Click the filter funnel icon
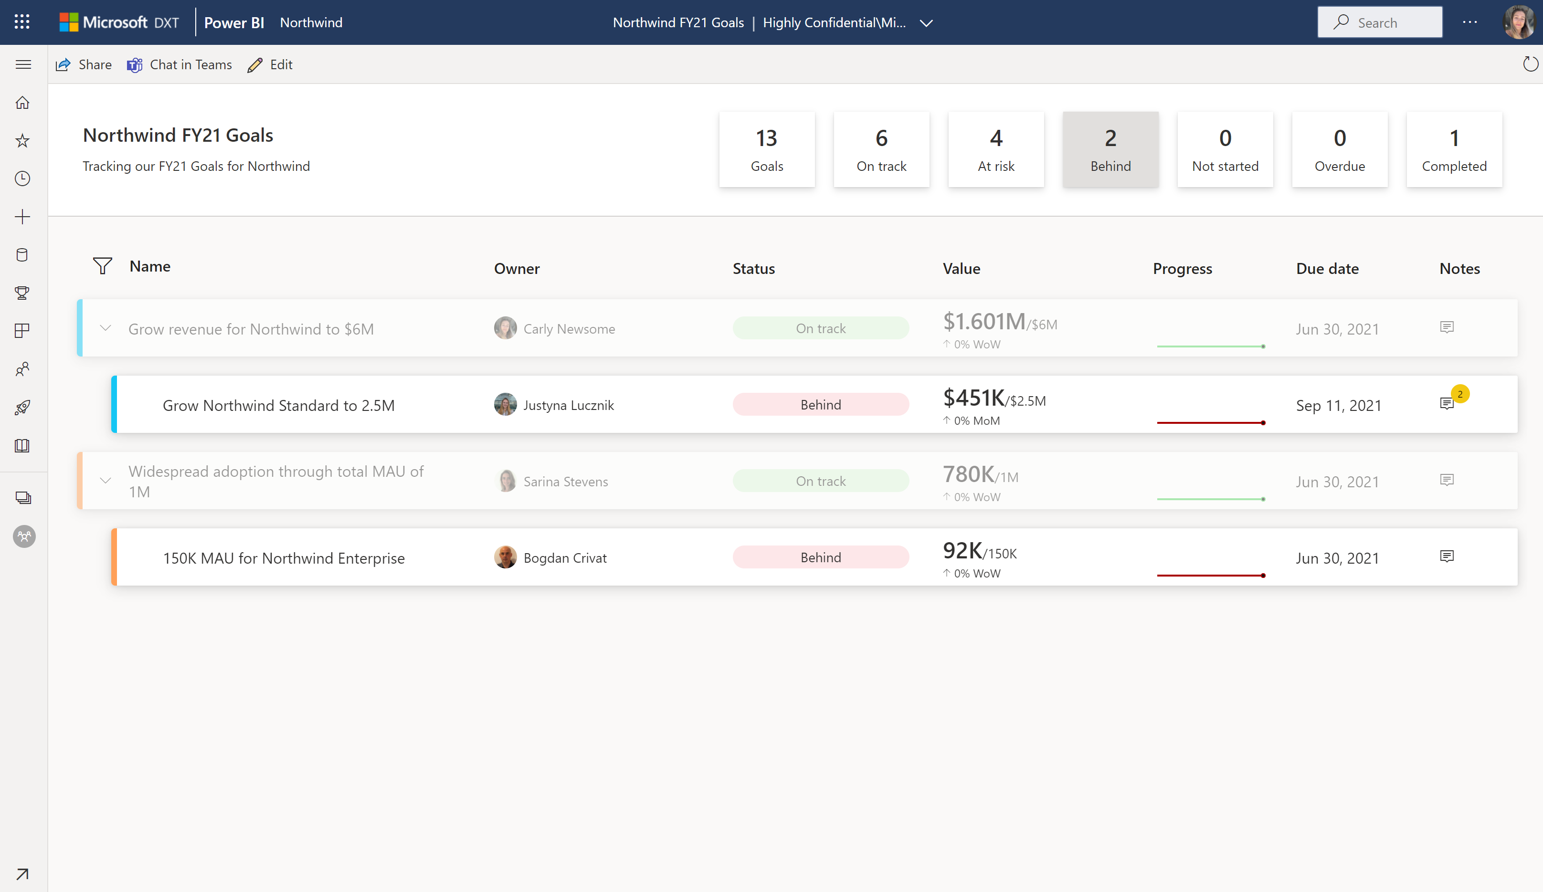Viewport: 1543px width, 892px height. click(103, 265)
